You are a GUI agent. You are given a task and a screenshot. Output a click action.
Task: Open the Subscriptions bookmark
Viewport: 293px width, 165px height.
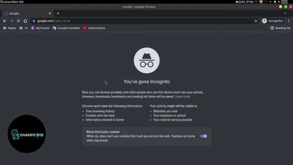pos(94,28)
